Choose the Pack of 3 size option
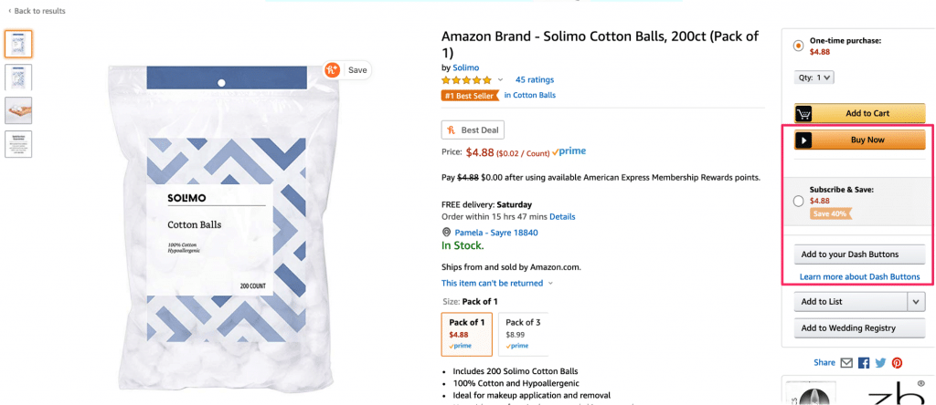The image size is (936, 405). point(523,334)
